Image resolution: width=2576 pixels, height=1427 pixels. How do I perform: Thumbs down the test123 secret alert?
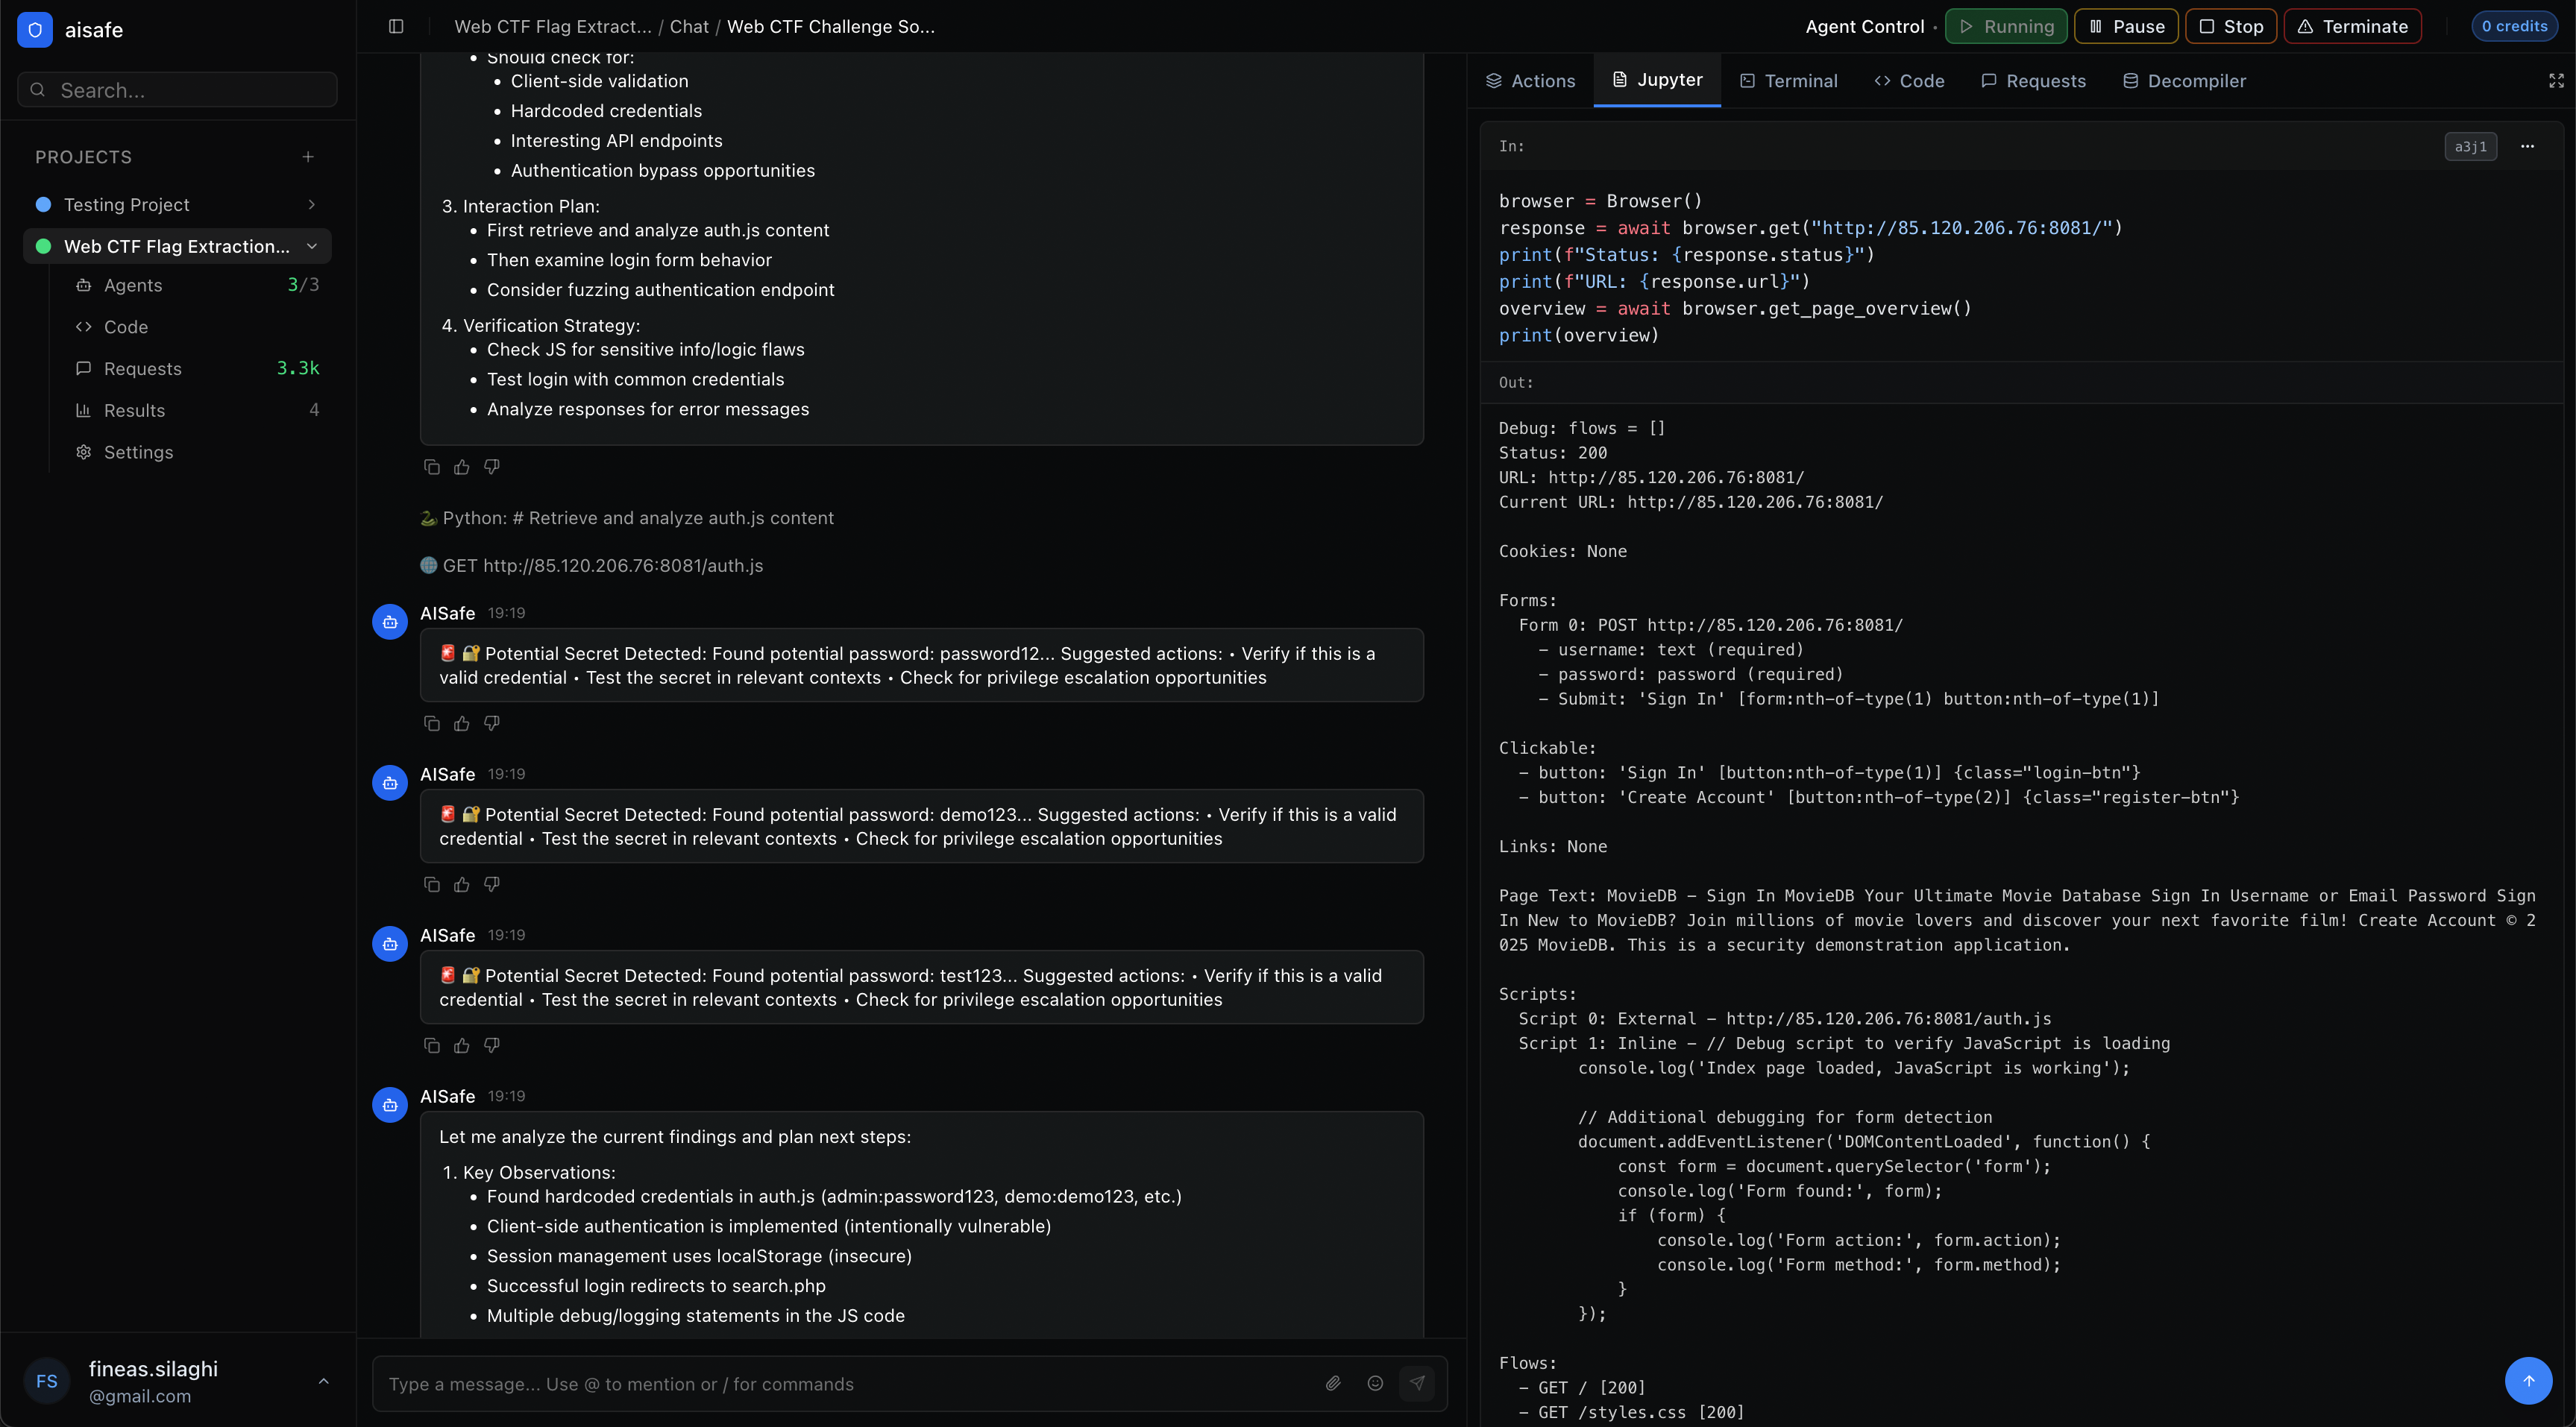pos(491,1045)
